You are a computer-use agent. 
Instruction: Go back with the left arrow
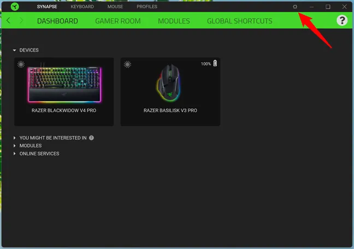(x=9, y=21)
